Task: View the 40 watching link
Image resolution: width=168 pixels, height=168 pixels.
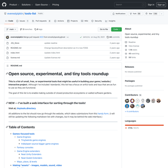Action: point(132,53)
